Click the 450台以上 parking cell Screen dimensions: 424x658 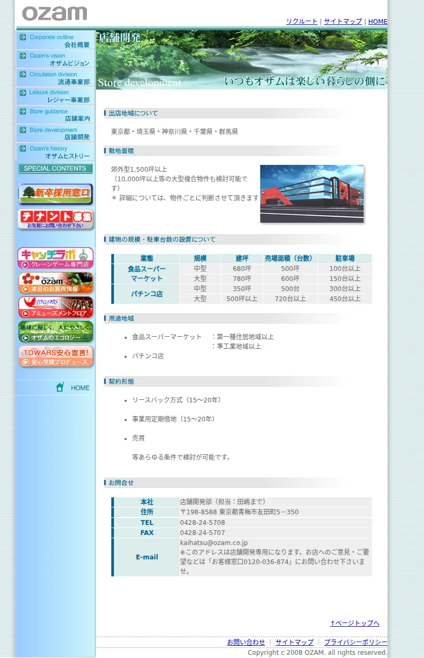click(x=345, y=299)
